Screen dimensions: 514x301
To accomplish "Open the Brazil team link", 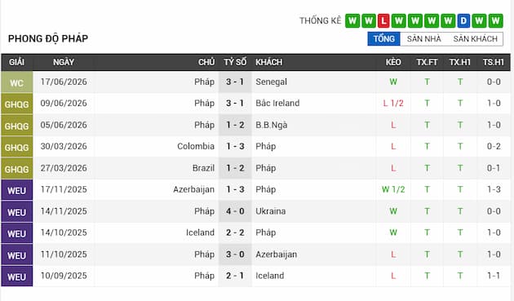I will 203,168.
